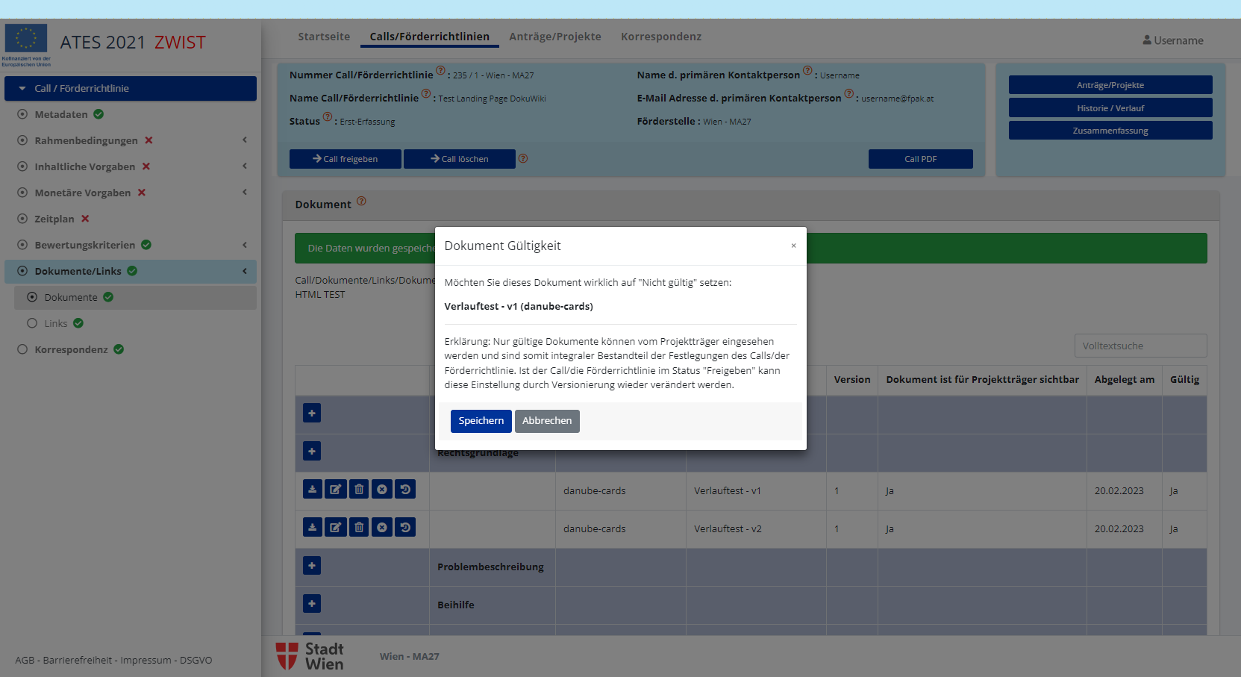This screenshot has height=677, width=1241.
Task: Collapse the Call / Förderrichtlinie sidebar header
Action: (22, 88)
